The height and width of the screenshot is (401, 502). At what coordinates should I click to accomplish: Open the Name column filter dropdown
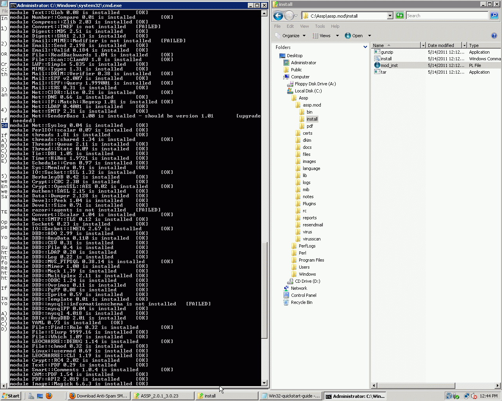[423, 45]
